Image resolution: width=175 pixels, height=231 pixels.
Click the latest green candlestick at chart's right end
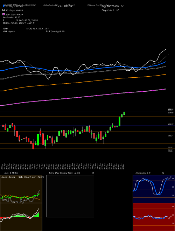pyautogui.click(x=124, y=113)
